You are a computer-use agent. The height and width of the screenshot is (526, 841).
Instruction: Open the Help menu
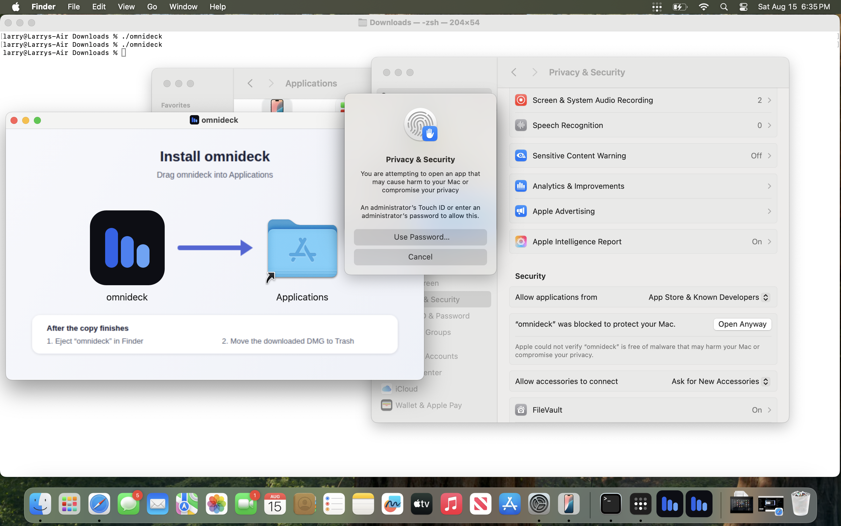point(218,7)
